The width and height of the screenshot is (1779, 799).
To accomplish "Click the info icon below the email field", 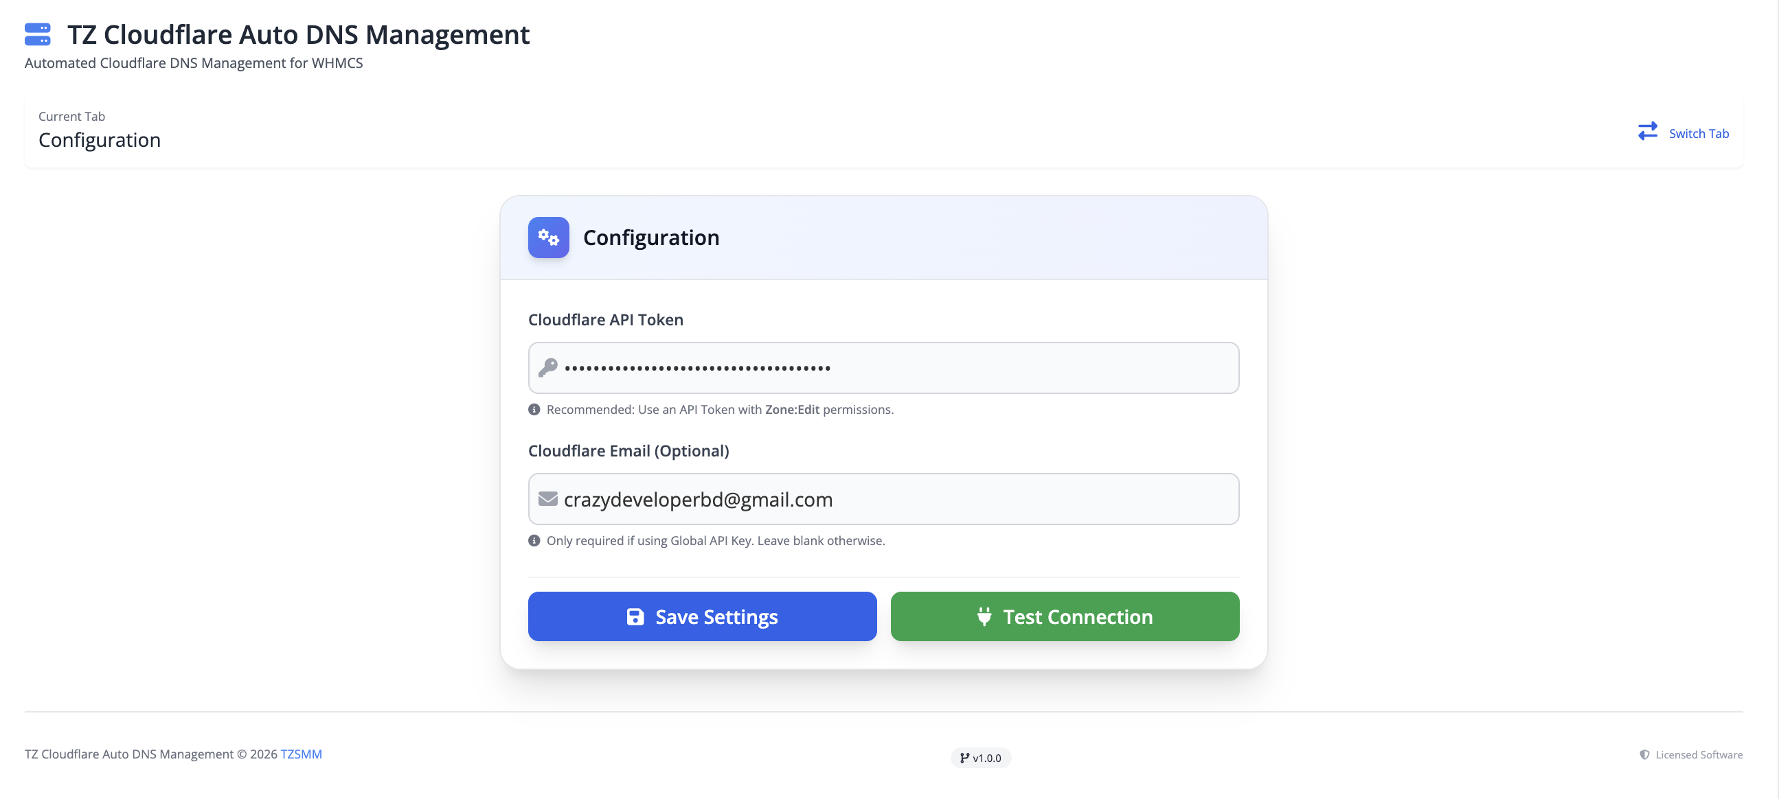I will 534,540.
